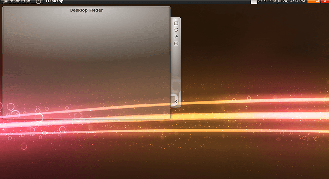329x179 pixels.
Task: Click the white tray icon beside the temperature
Action: coord(254,2)
